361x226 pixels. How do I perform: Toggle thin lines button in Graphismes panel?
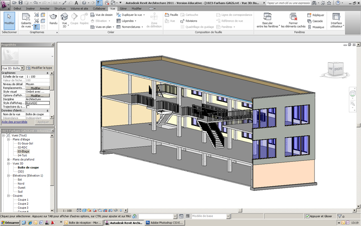point(37,27)
